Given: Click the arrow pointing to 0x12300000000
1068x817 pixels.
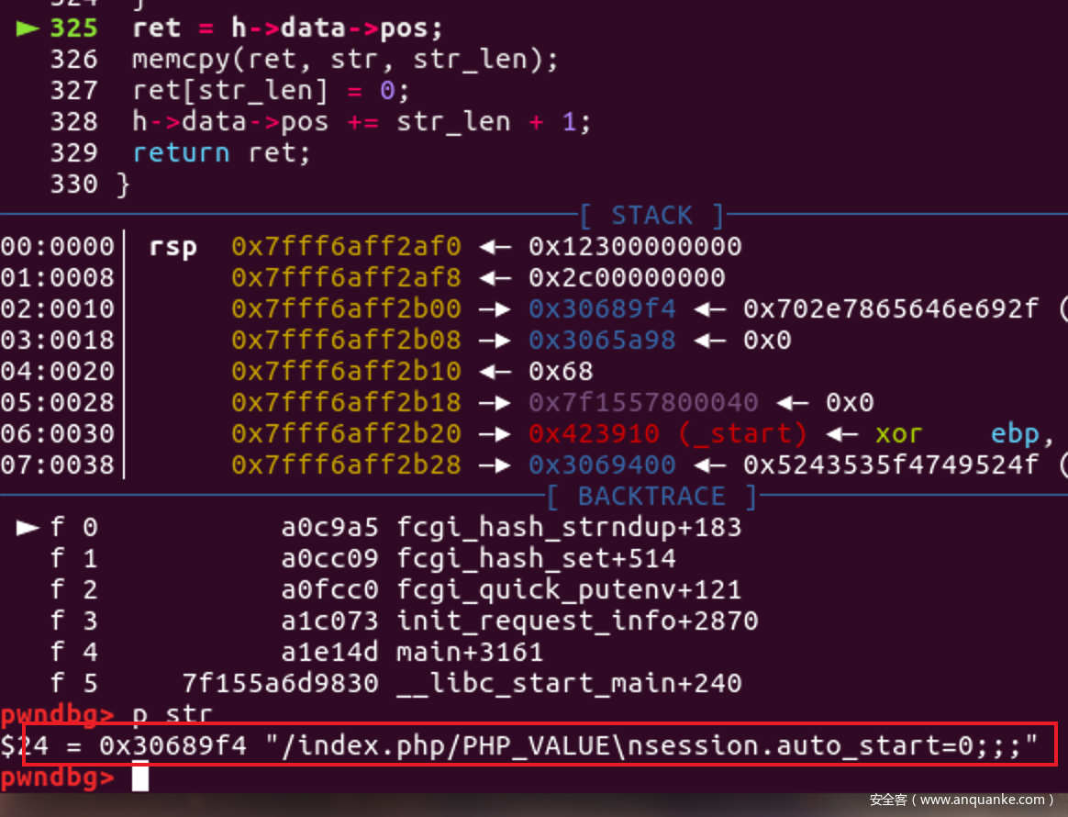Looking at the screenshot, I should (x=495, y=247).
